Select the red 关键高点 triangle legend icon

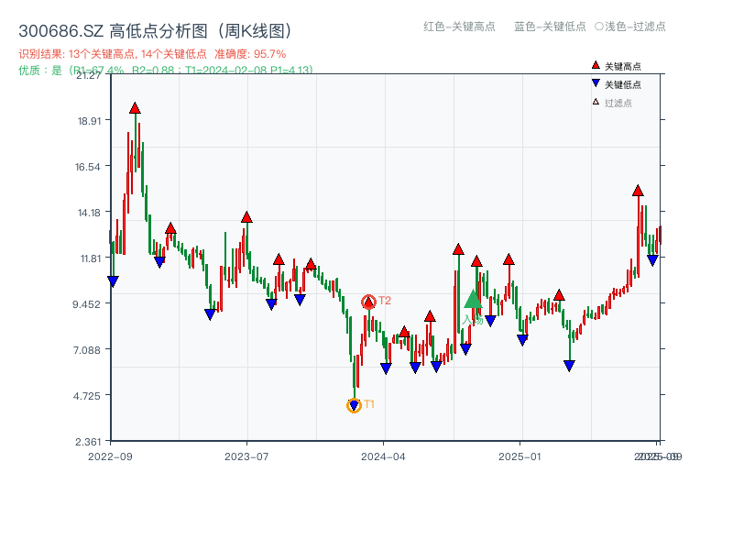click(595, 64)
